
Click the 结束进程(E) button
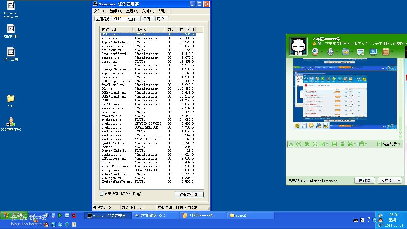189,194
